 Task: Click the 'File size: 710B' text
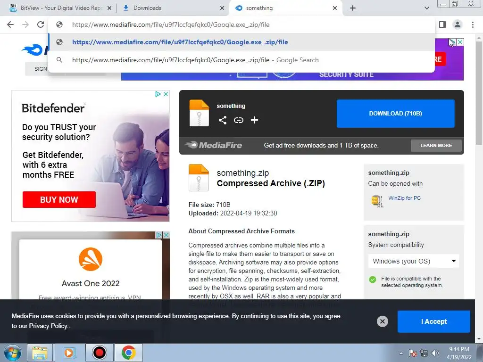(x=209, y=205)
